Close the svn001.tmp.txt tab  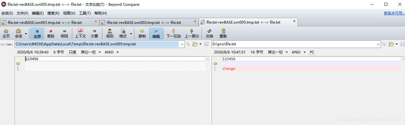click(96, 21)
